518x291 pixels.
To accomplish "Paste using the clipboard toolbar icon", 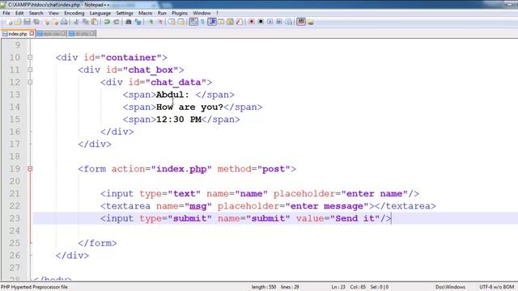I will coord(95,22).
